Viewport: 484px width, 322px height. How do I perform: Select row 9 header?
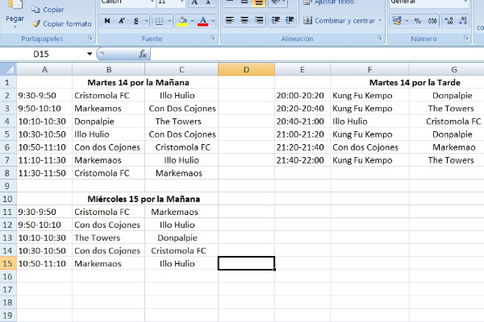click(x=8, y=186)
